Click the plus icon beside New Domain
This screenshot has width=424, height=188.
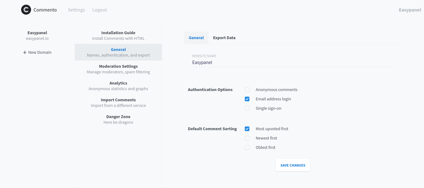(25, 53)
